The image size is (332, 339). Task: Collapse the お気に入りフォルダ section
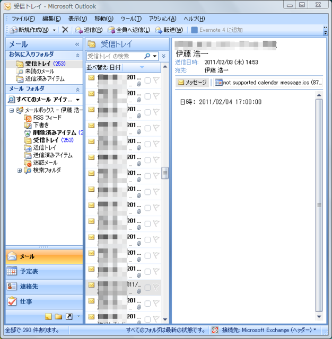[77, 55]
